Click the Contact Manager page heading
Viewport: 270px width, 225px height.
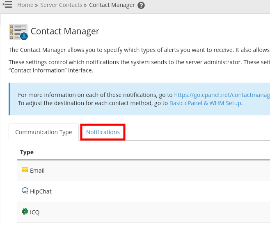[65, 32]
